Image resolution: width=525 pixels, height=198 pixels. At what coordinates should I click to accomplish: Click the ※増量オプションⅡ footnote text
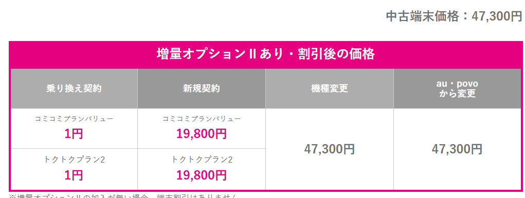pyautogui.click(x=123, y=196)
